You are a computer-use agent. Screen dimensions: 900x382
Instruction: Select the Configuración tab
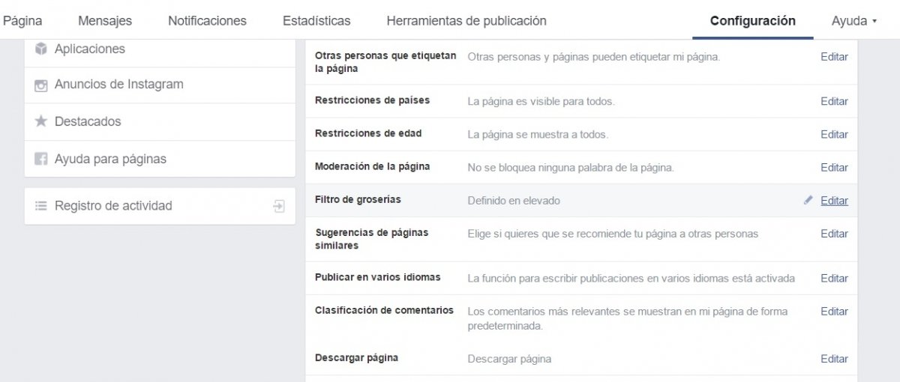(753, 21)
